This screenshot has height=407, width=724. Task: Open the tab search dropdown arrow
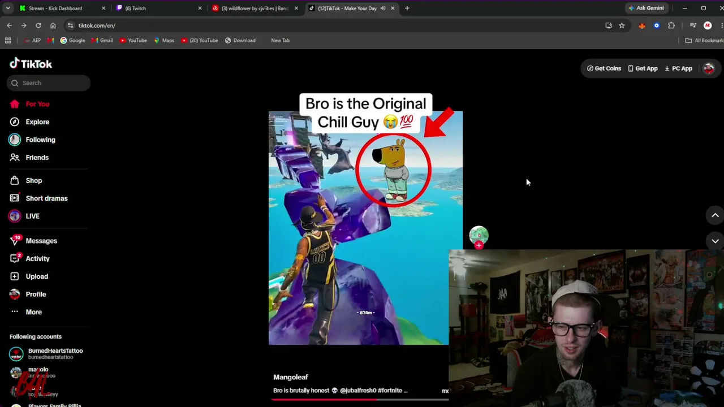click(x=8, y=8)
